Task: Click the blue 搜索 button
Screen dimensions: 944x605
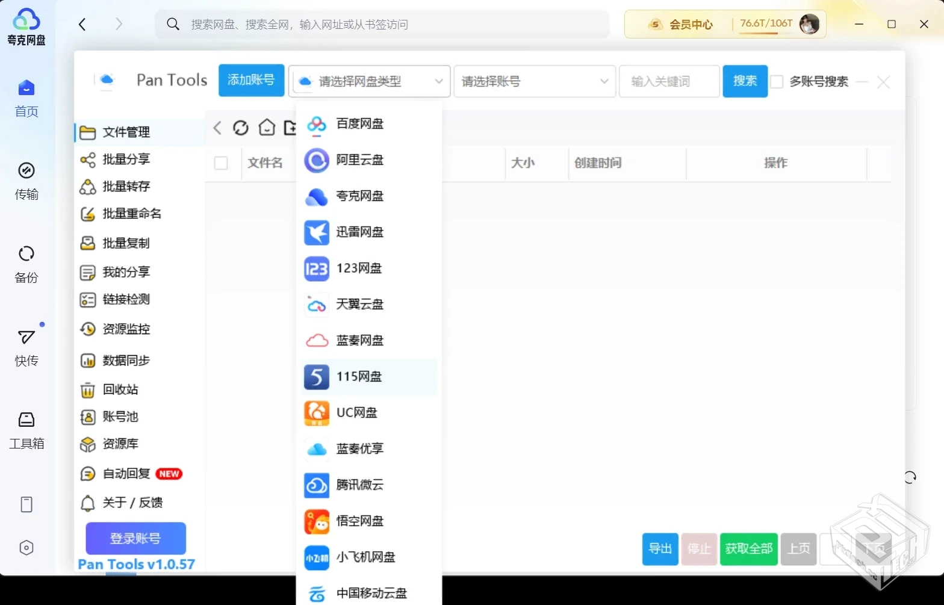Action: (x=745, y=81)
